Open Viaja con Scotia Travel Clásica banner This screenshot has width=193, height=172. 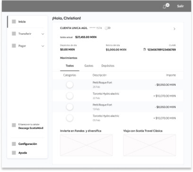pos(149,145)
